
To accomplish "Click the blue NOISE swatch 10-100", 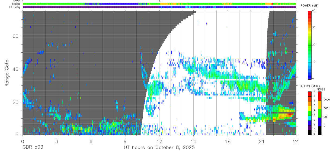I will pos(319,122).
